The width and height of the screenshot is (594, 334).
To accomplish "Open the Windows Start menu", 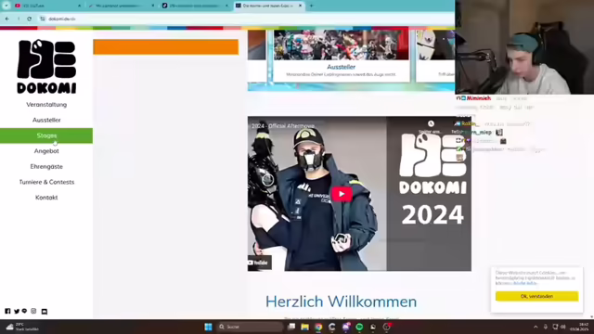I will pos(208,327).
